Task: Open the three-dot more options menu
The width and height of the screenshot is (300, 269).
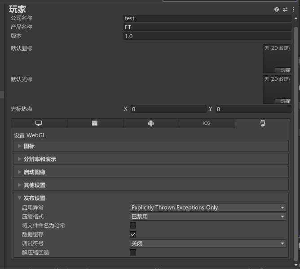Action: (x=294, y=9)
